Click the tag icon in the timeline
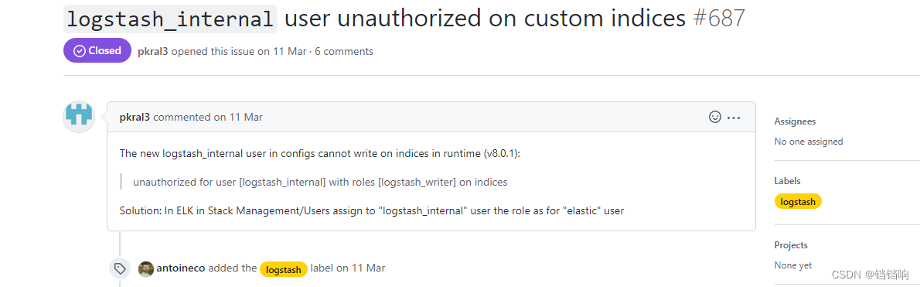Screen dimensions: 920x287 pyautogui.click(x=121, y=268)
